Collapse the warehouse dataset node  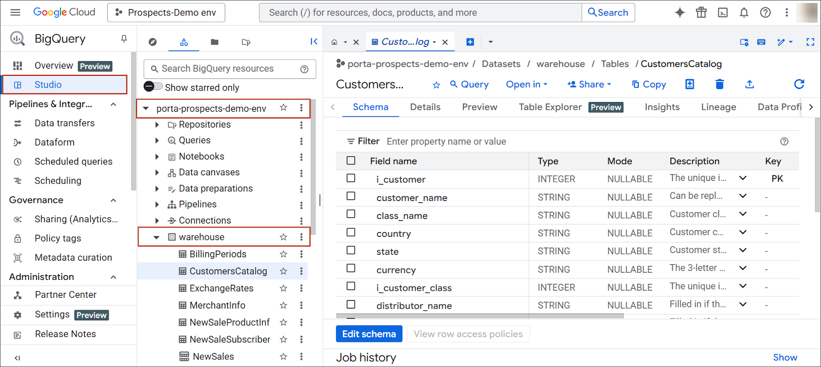[157, 237]
